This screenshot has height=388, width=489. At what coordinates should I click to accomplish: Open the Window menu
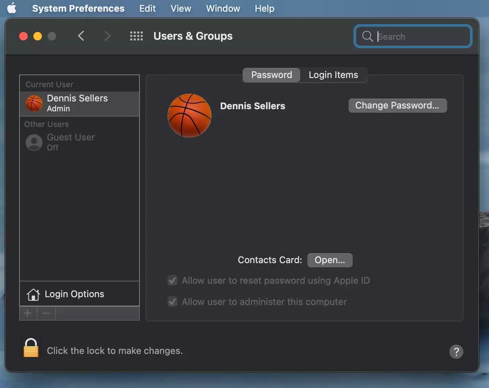pos(223,8)
